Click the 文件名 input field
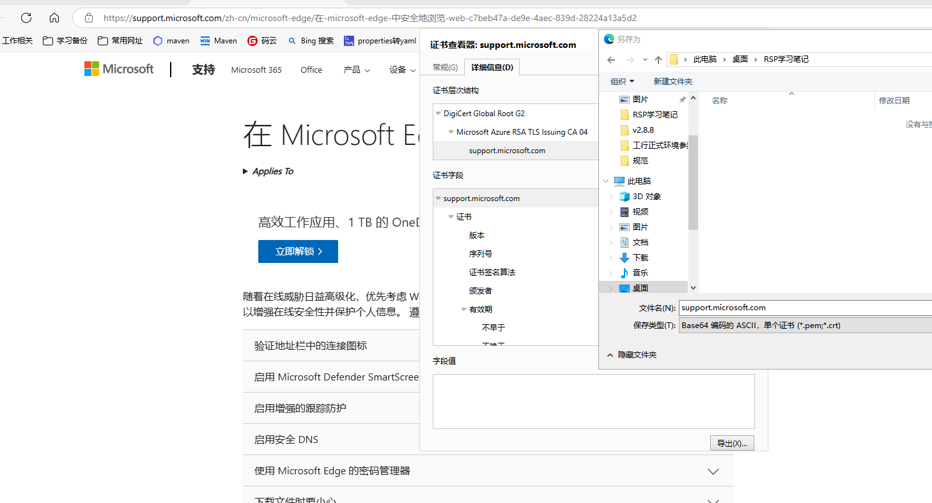The height and width of the screenshot is (503, 932). click(x=805, y=308)
